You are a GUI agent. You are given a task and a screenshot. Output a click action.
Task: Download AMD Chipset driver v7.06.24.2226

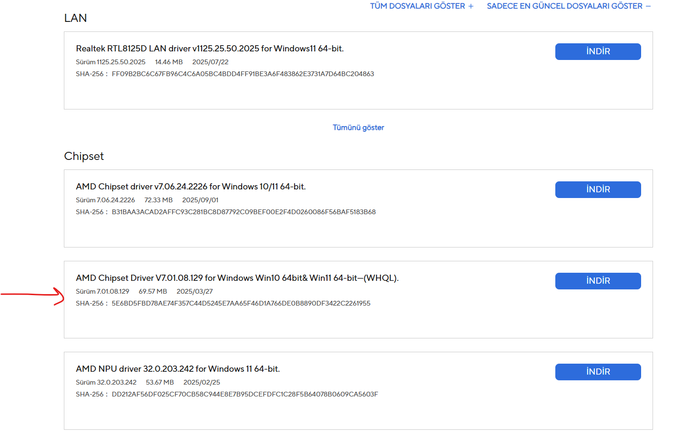(x=598, y=189)
